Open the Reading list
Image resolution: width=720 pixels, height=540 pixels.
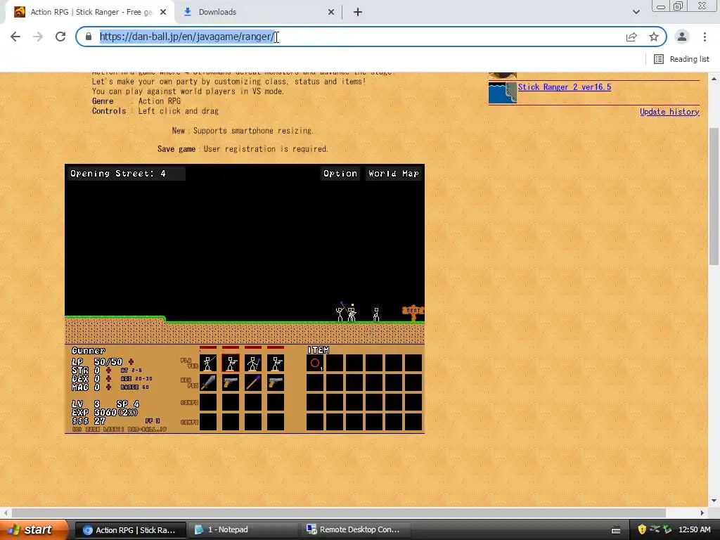tap(681, 59)
